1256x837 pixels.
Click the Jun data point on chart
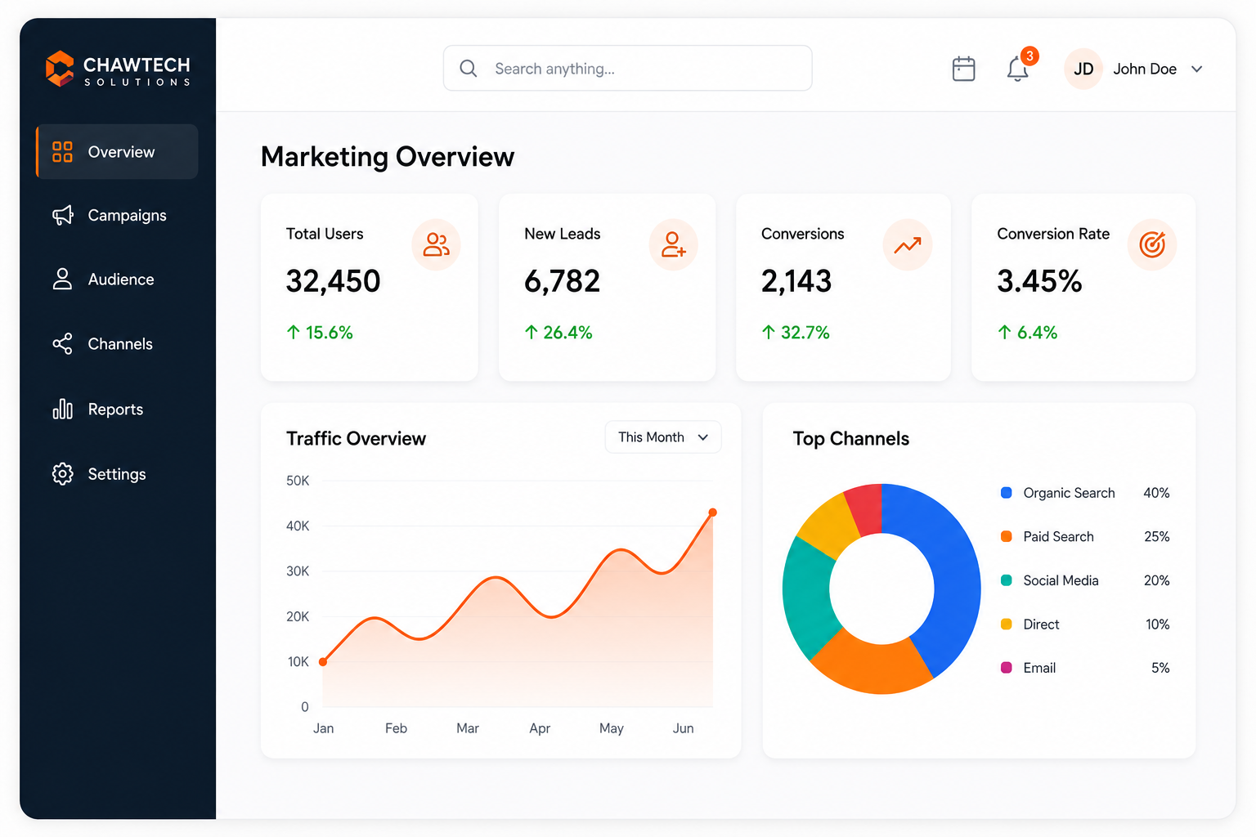coord(713,512)
